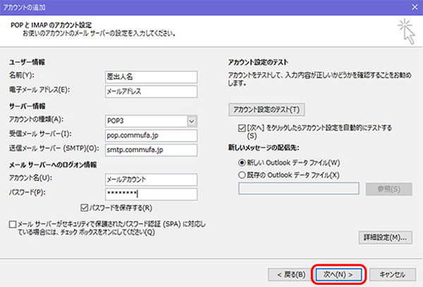Uncheck automatic account test on 次へ

(243, 128)
